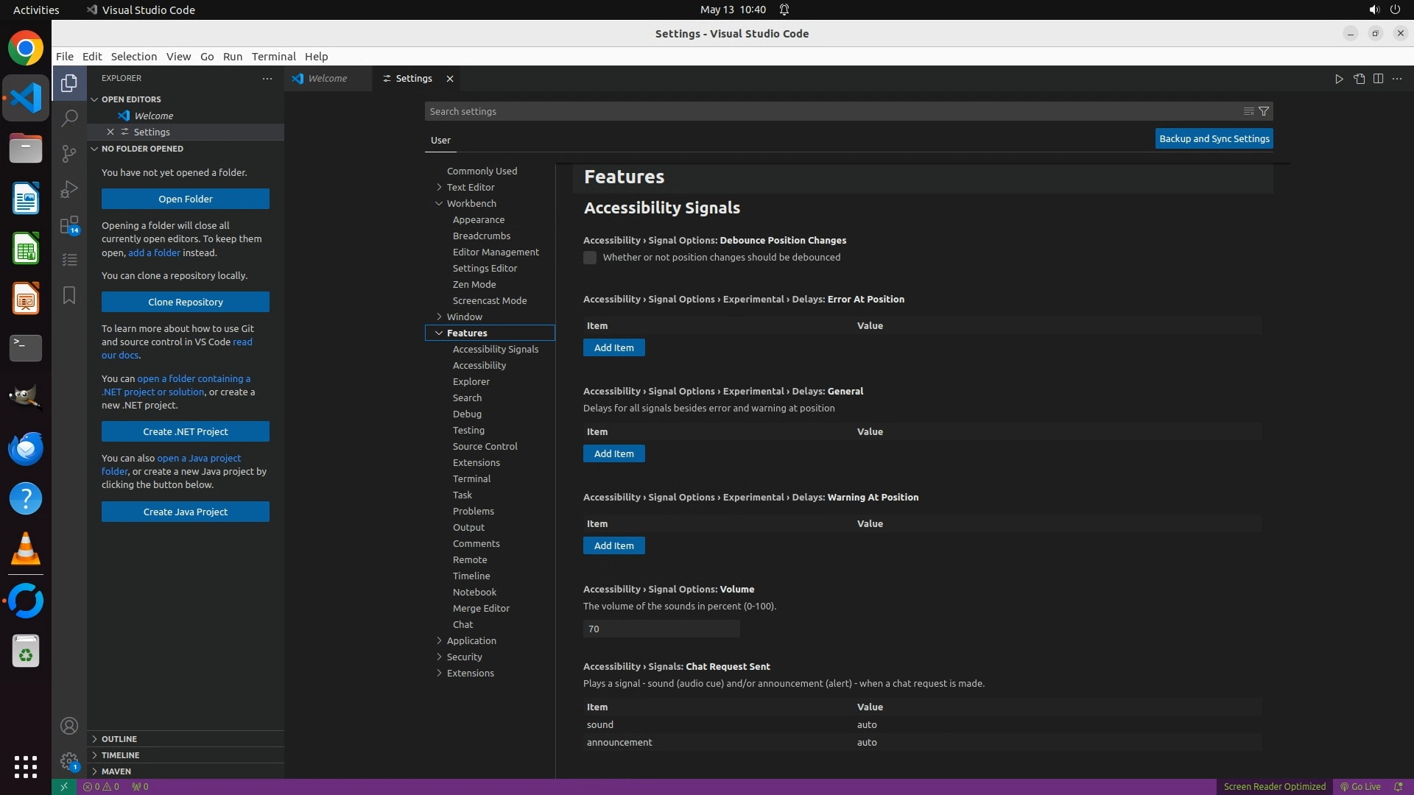Toggle split editor right icon

(x=1378, y=79)
